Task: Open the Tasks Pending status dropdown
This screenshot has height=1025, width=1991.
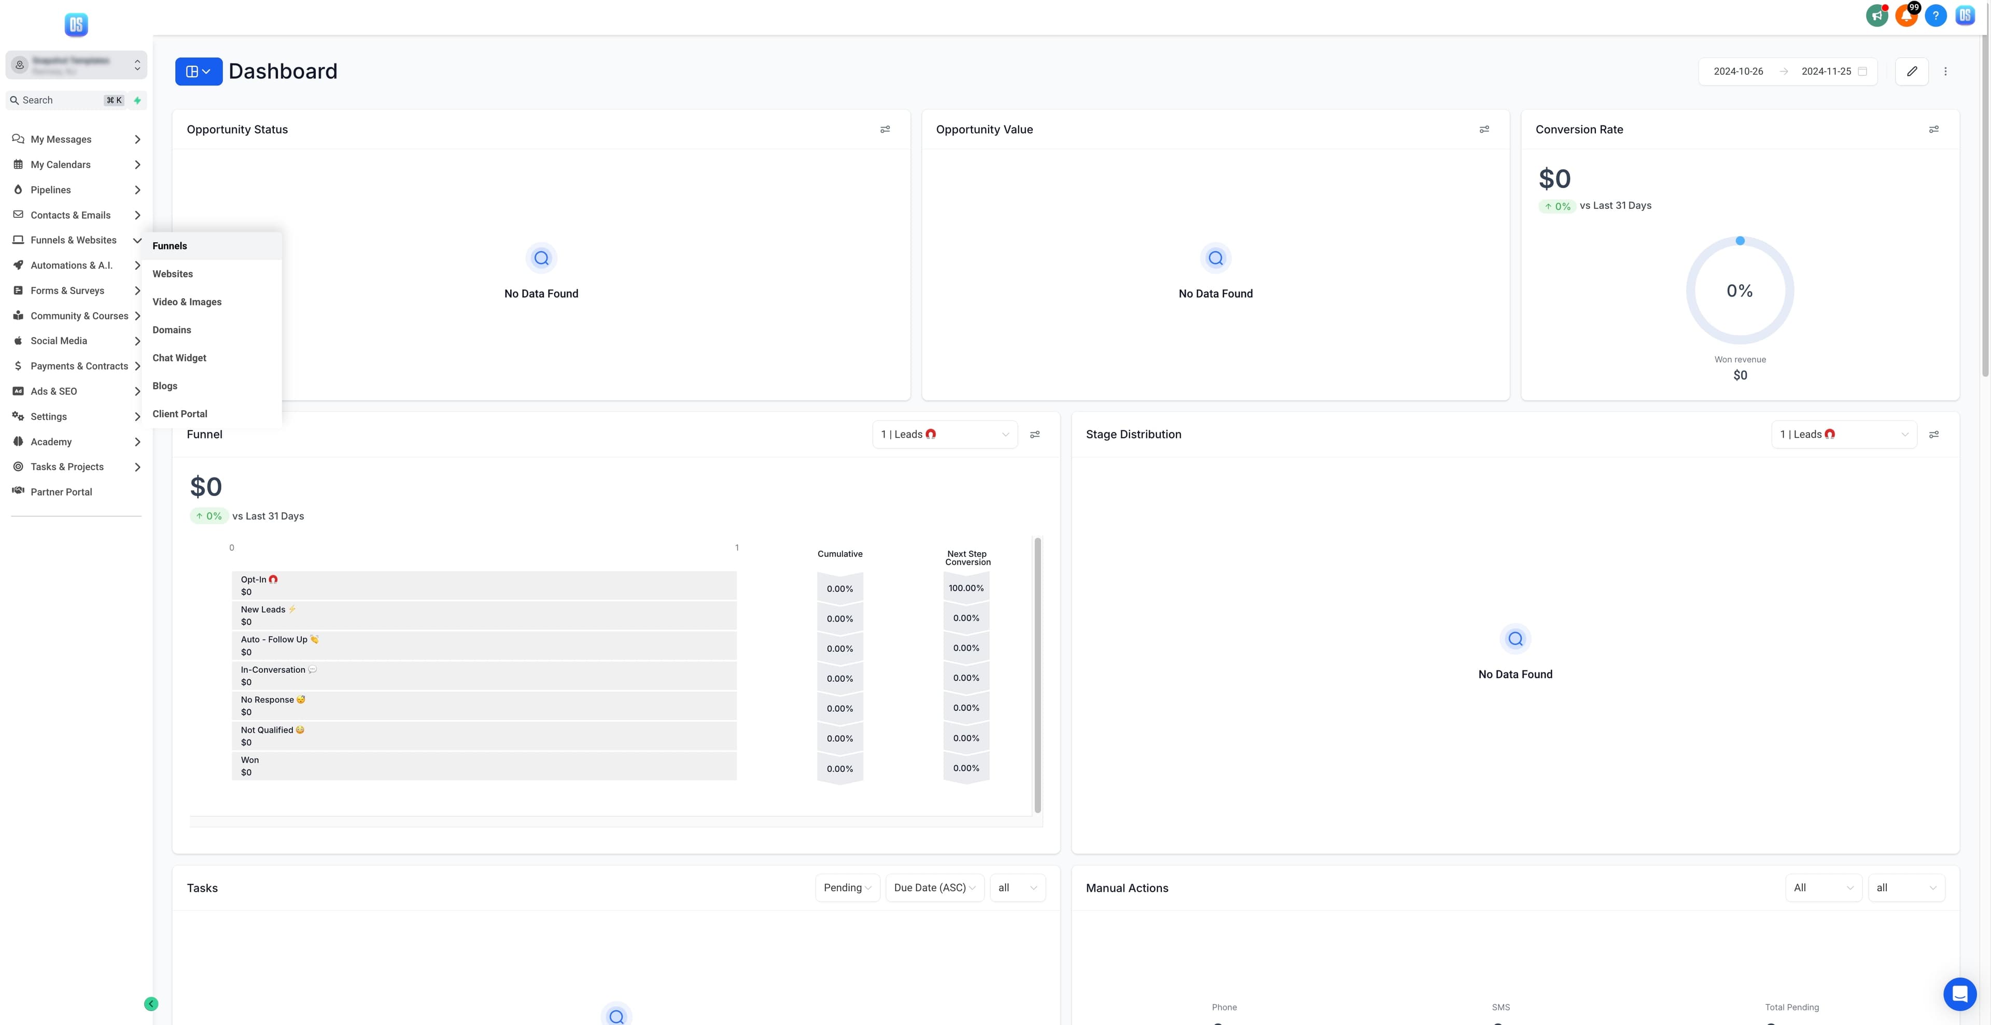Action: (847, 888)
